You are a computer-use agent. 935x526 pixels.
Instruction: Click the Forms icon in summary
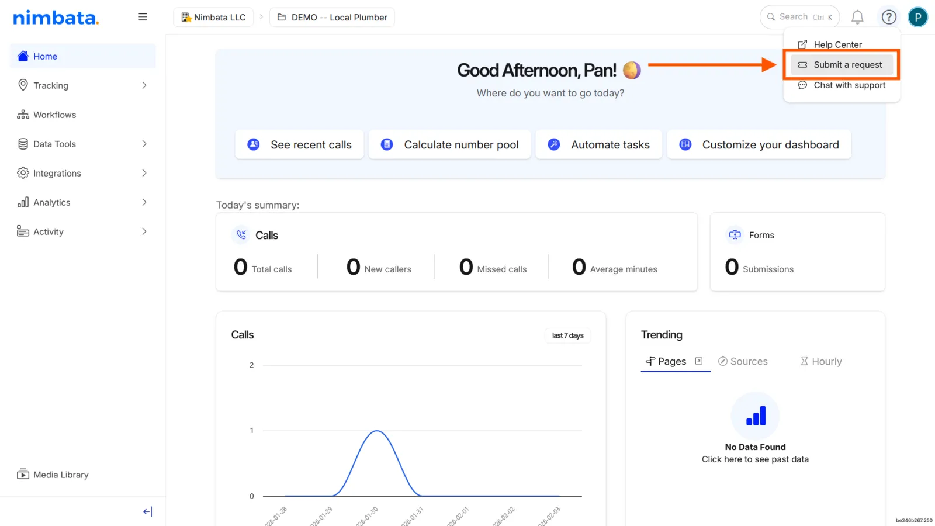(735, 235)
